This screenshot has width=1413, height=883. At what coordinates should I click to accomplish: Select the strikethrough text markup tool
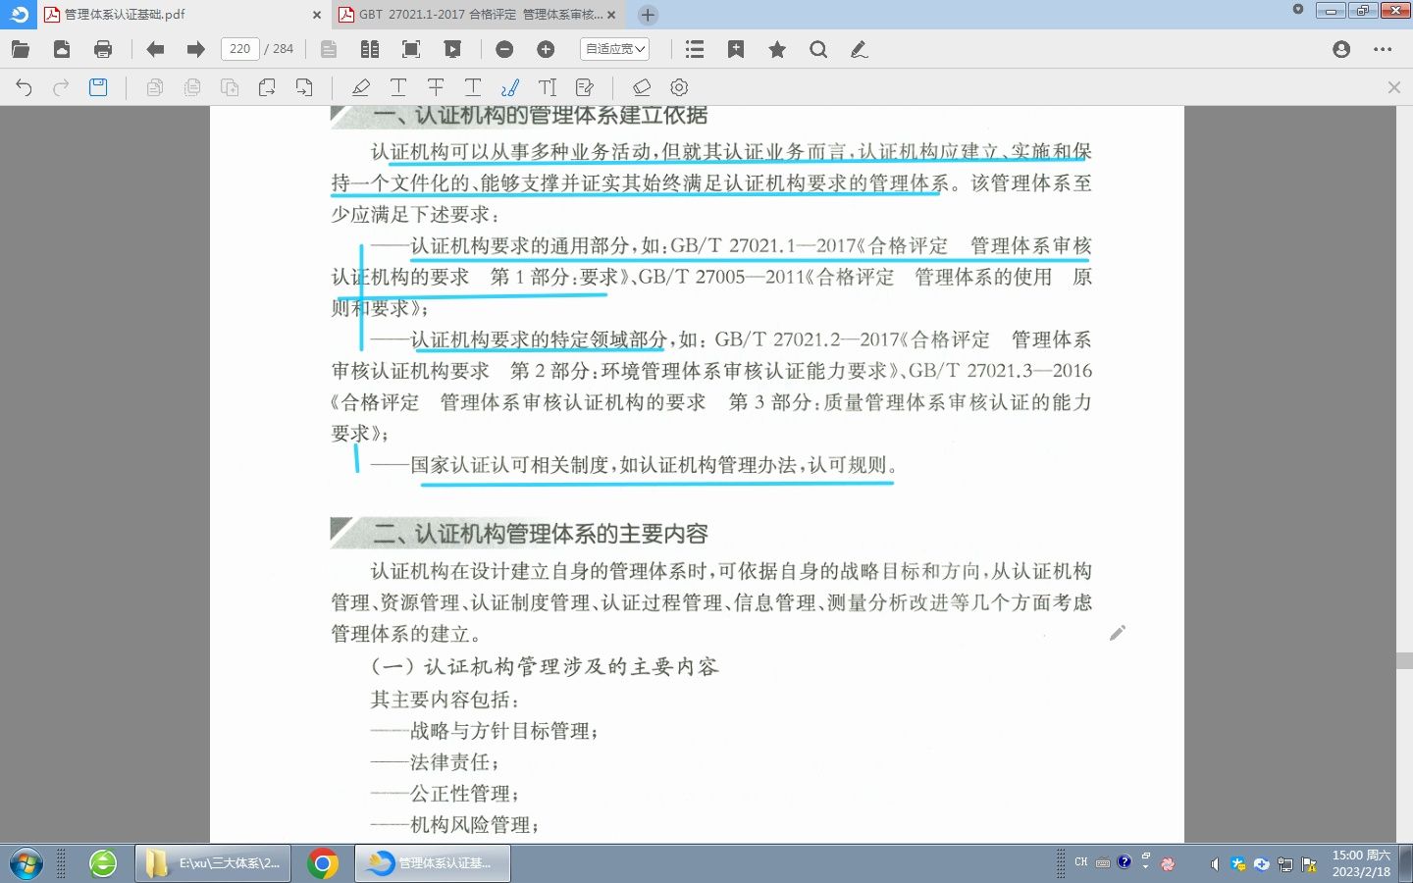click(435, 86)
